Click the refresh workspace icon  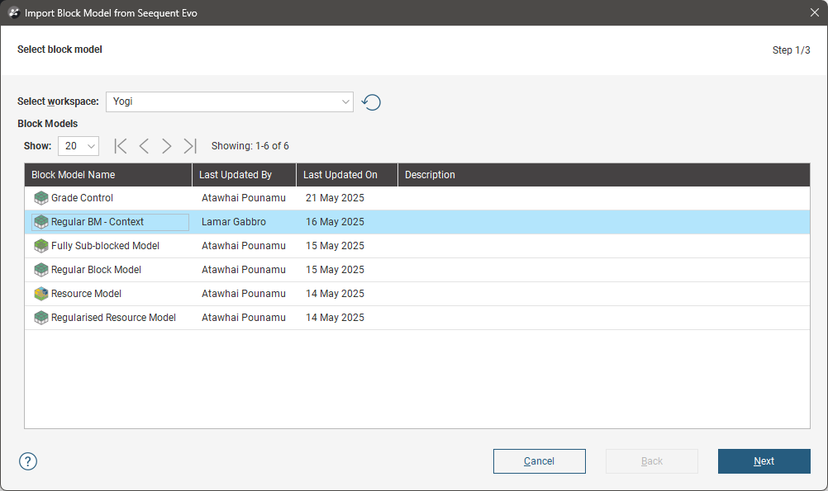coord(372,102)
